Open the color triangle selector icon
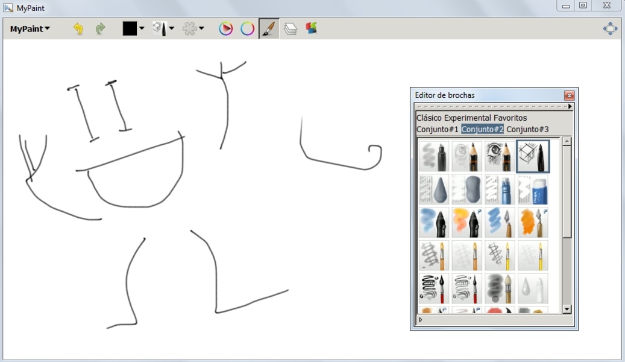This screenshot has height=362, width=625. click(226, 29)
